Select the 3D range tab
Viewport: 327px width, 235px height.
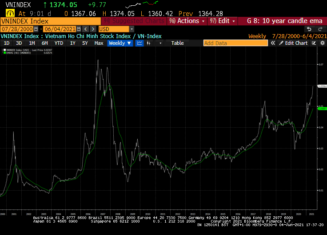19,43
